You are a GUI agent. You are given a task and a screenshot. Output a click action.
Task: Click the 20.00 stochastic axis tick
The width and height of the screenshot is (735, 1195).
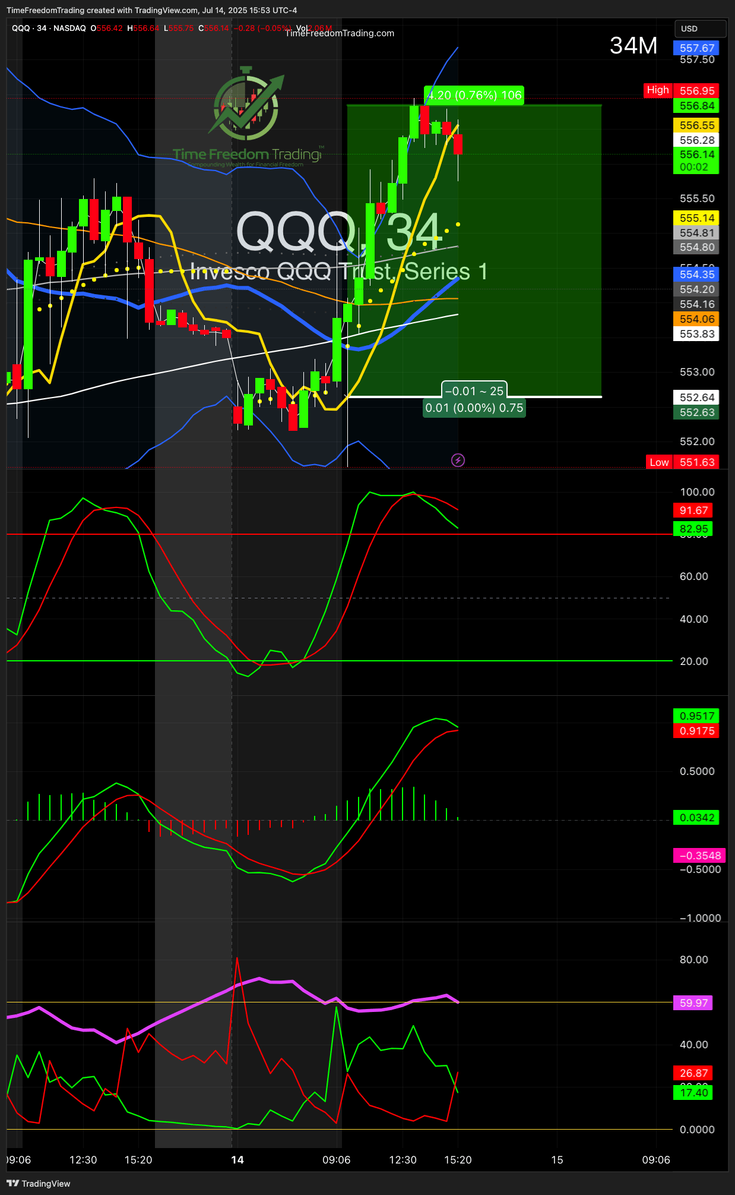tap(693, 661)
